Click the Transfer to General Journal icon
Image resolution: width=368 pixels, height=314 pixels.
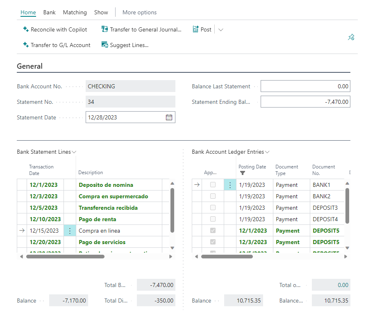click(104, 29)
